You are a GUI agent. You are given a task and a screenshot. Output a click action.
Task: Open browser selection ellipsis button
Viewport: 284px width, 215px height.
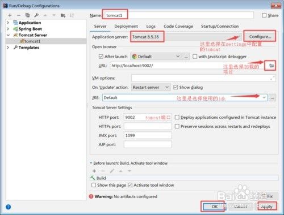tap(186, 57)
